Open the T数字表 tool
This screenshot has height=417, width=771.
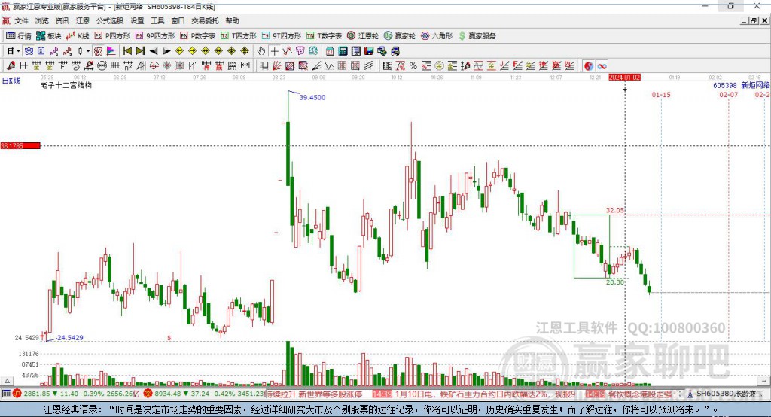pyautogui.click(x=324, y=36)
